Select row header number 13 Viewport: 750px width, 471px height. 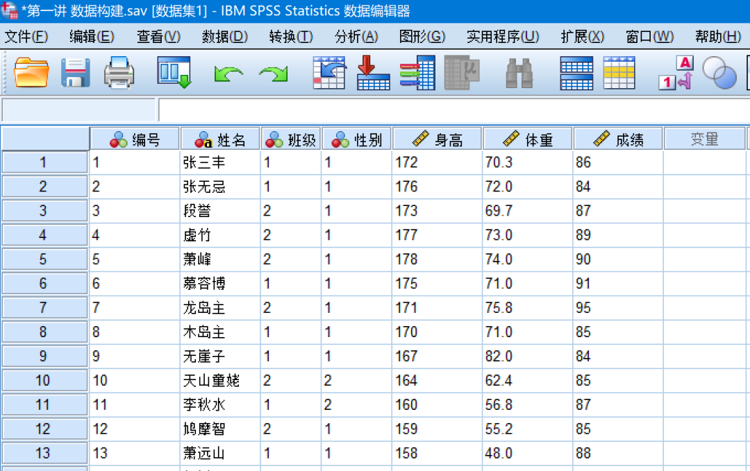click(x=45, y=453)
